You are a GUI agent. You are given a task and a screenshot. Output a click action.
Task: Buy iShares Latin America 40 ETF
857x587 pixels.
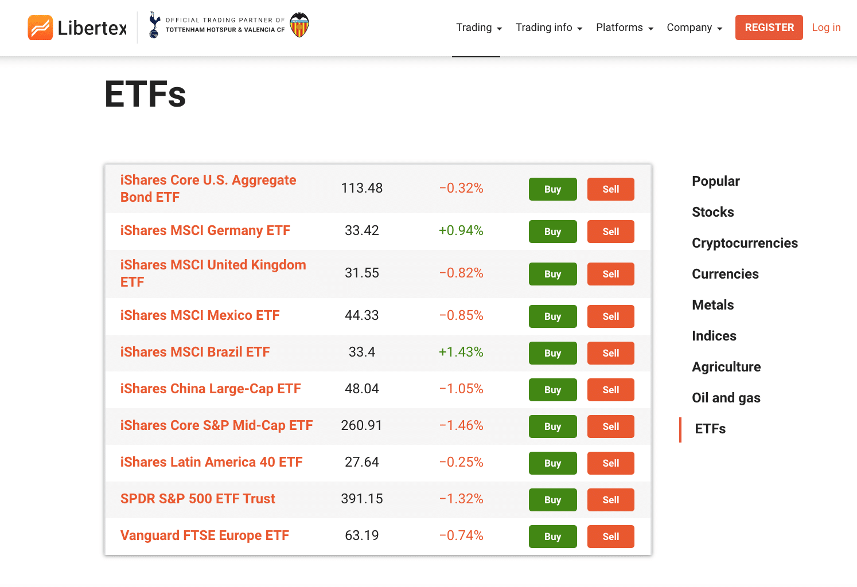(x=552, y=463)
